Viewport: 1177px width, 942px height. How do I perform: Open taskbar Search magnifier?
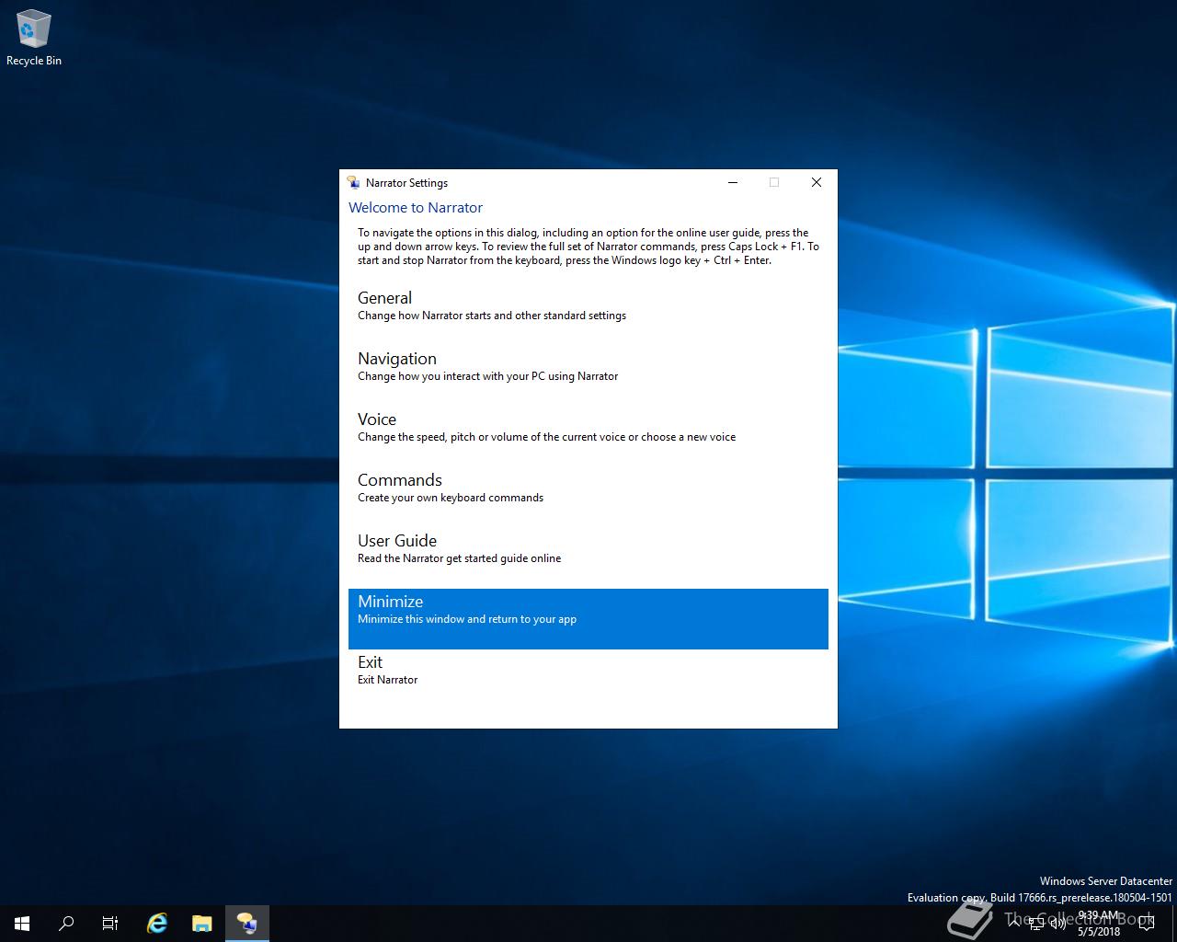[66, 924]
